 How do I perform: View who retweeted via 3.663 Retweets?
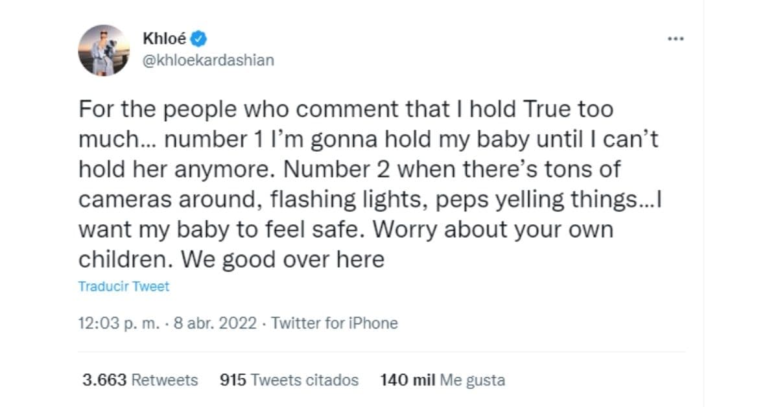click(x=138, y=380)
